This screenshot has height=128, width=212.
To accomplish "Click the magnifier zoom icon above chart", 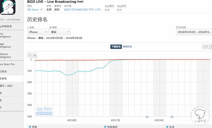I will coord(35,55).
